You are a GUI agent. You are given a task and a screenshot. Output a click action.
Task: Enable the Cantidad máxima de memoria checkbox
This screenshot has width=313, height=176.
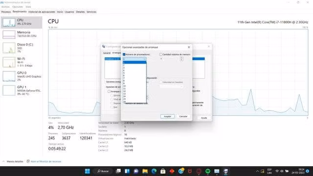(161, 54)
